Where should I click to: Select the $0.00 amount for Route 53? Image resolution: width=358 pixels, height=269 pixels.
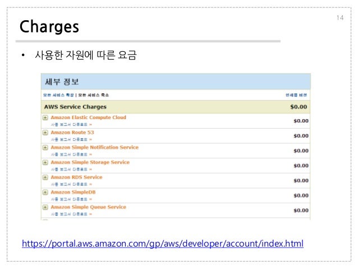point(301,136)
